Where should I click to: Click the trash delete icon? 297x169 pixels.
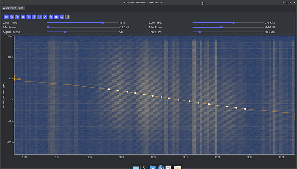pos(51,17)
